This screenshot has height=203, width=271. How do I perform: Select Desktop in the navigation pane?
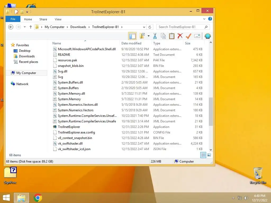pos(25,50)
